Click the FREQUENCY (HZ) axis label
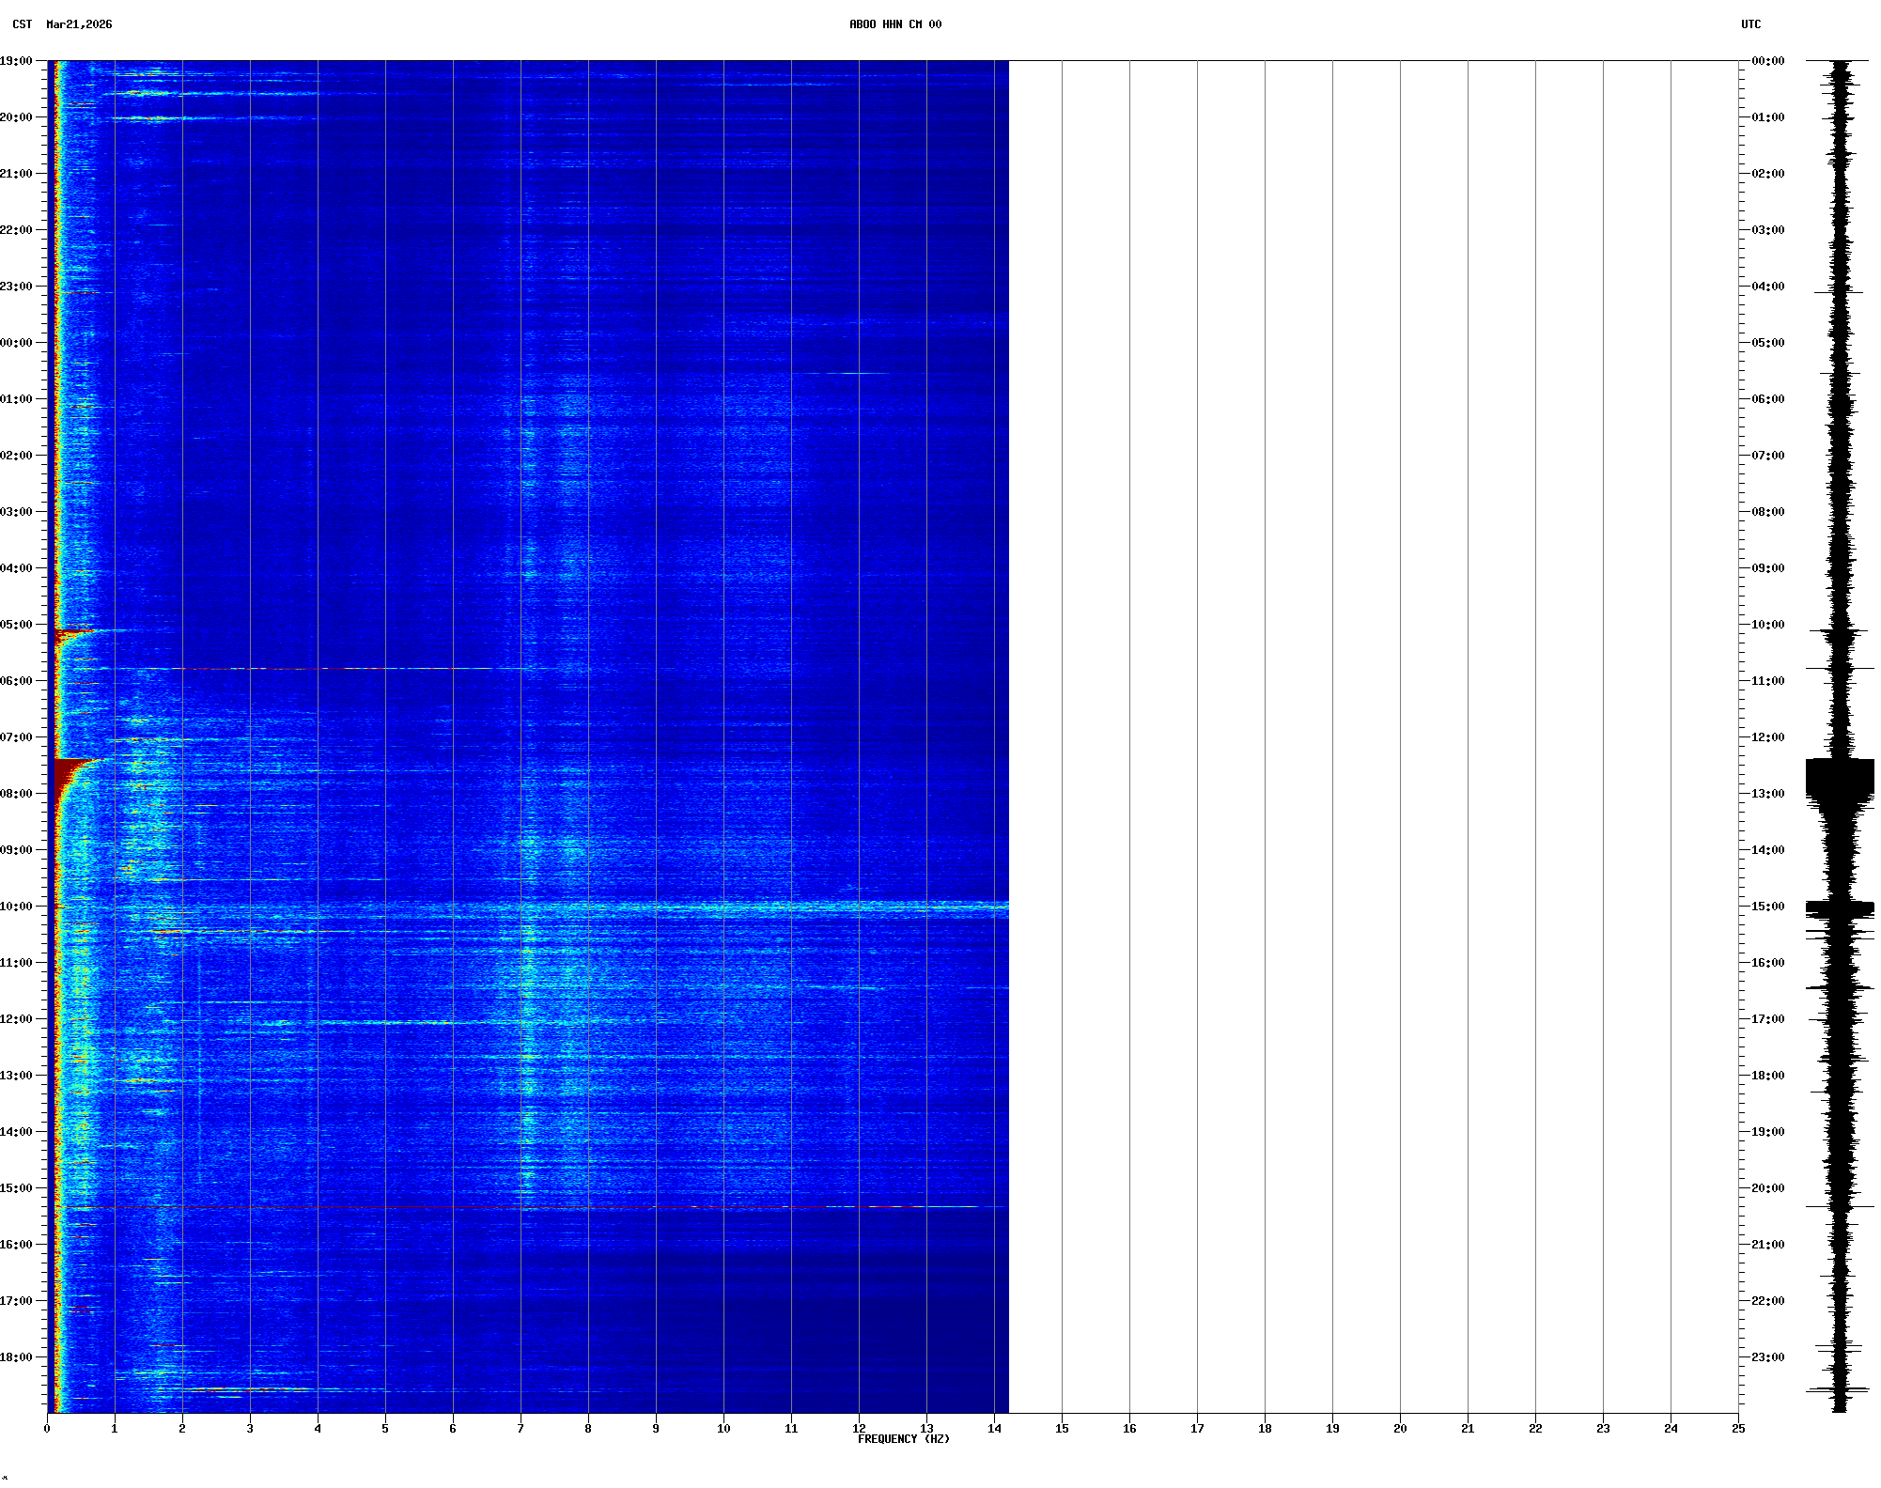 click(x=903, y=1439)
